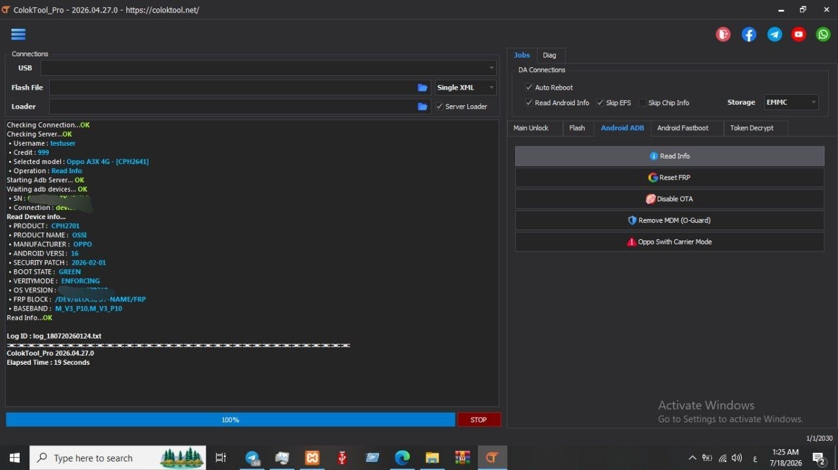Click the Reset FRP button
The image size is (838, 470).
click(x=669, y=178)
